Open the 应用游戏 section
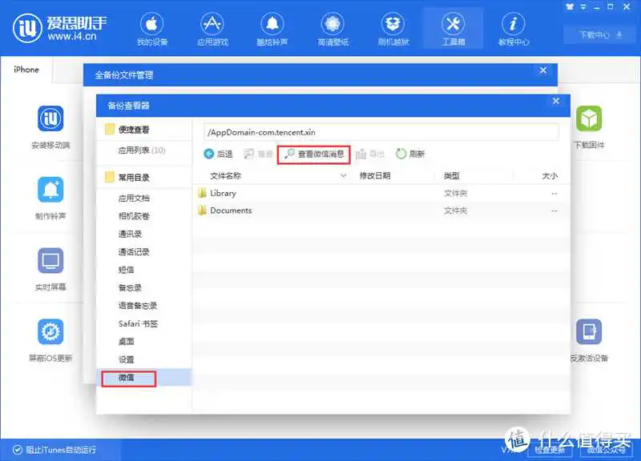Image resolution: width=641 pixels, height=461 pixels. (212, 29)
